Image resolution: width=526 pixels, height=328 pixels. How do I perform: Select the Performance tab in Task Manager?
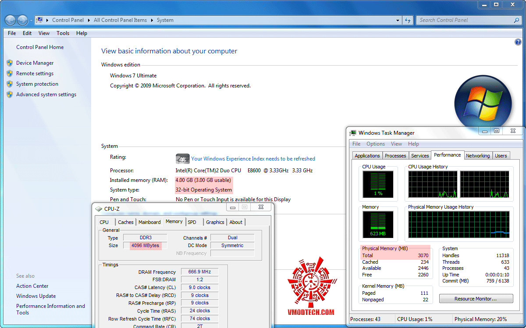pos(448,155)
